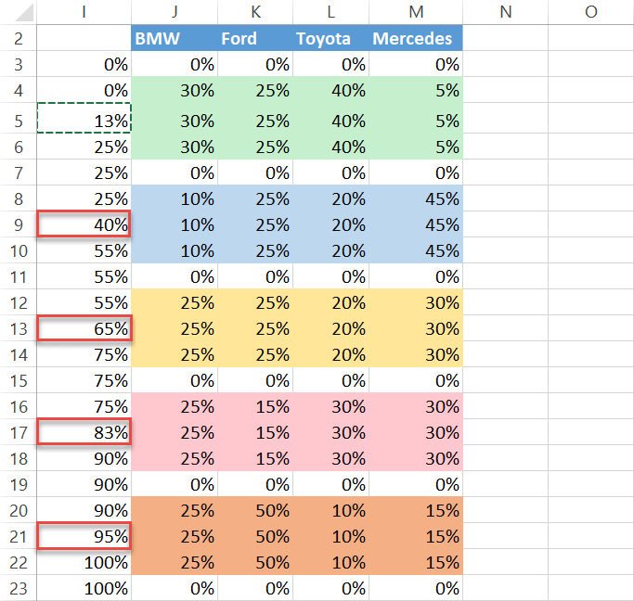Click the Toyota header cell
The width and height of the screenshot is (634, 601).
pos(330,38)
